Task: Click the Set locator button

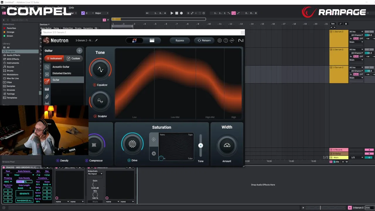Action: 333,24
